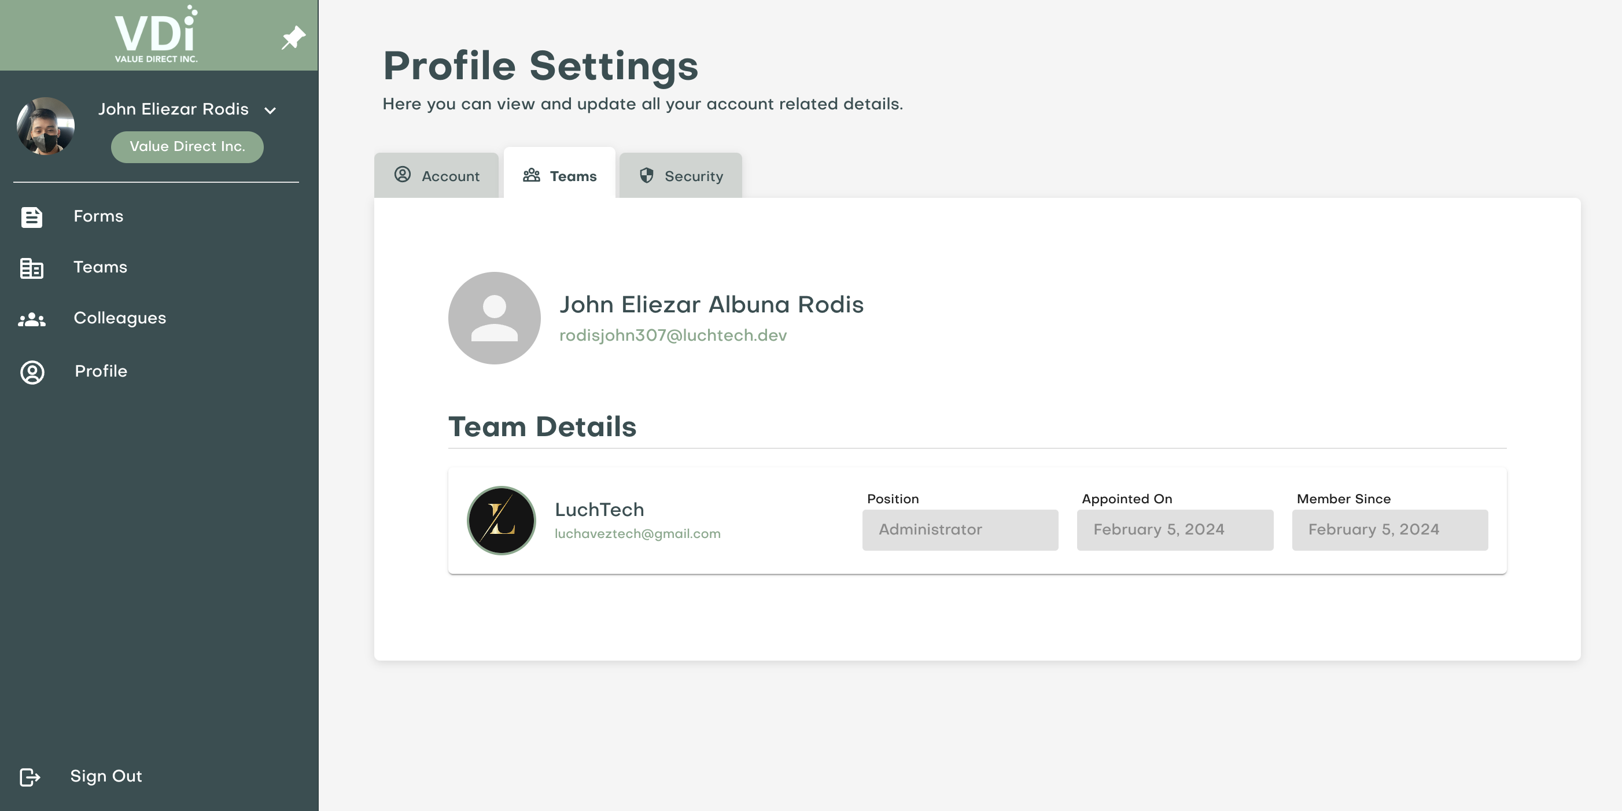Expand the John Eliezar Rodis user dropdown

click(x=270, y=111)
